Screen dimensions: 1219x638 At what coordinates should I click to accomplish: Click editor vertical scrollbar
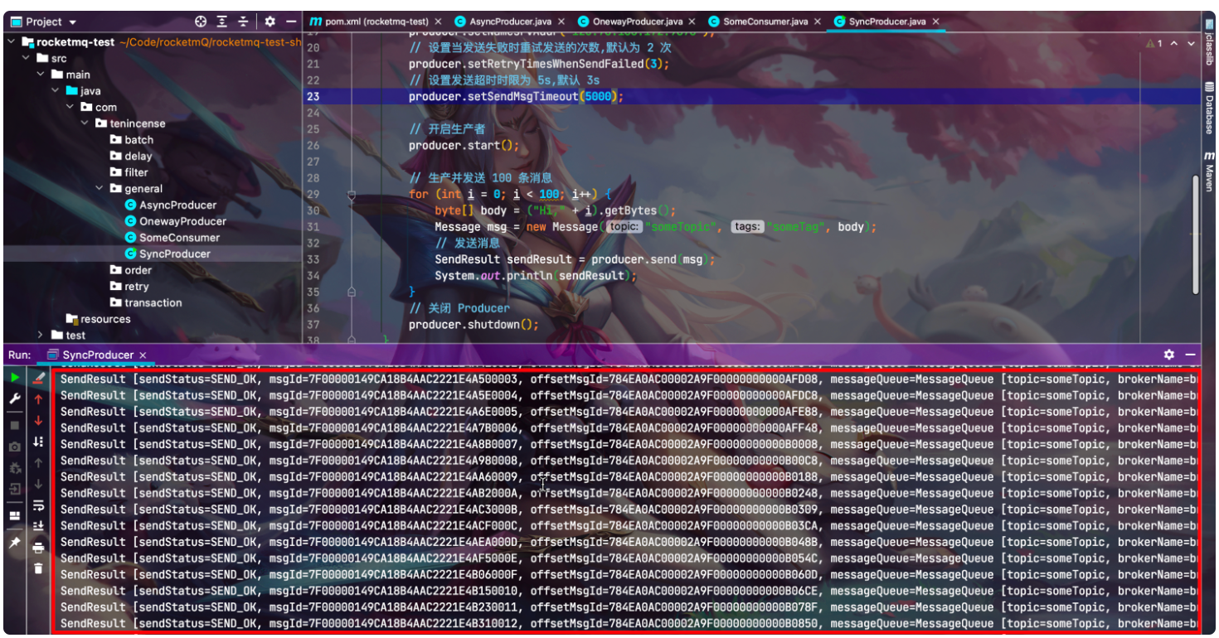click(x=1195, y=234)
